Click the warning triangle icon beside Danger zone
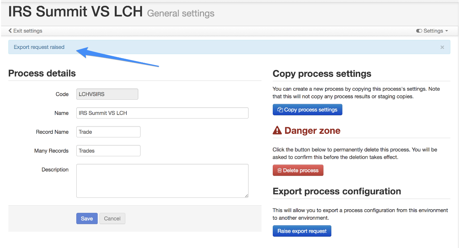This screenshot has width=462, height=248. coord(277,131)
